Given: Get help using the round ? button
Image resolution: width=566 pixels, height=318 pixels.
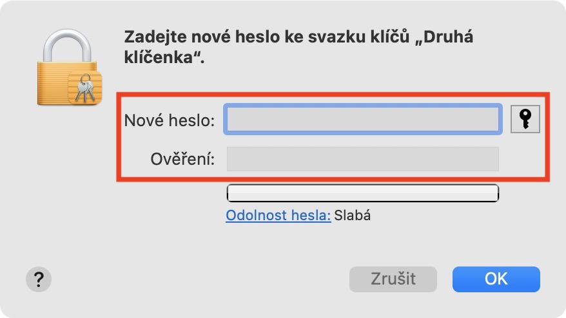Looking at the screenshot, I should pyautogui.click(x=39, y=279).
